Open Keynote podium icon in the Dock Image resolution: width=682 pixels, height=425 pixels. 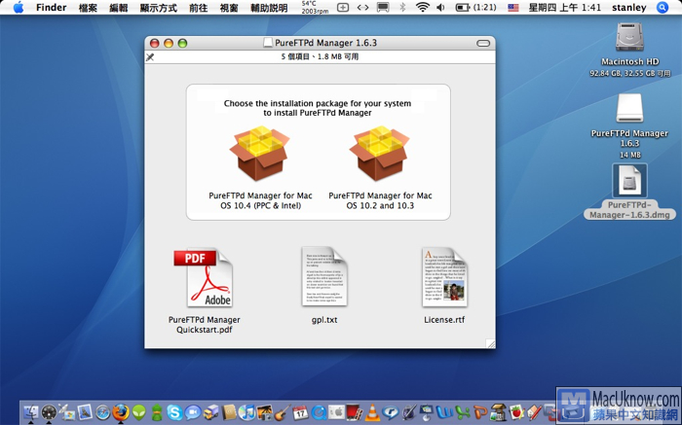[427, 413]
